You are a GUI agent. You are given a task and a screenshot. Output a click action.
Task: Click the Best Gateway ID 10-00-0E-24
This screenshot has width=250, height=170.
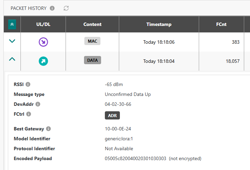point(118,129)
